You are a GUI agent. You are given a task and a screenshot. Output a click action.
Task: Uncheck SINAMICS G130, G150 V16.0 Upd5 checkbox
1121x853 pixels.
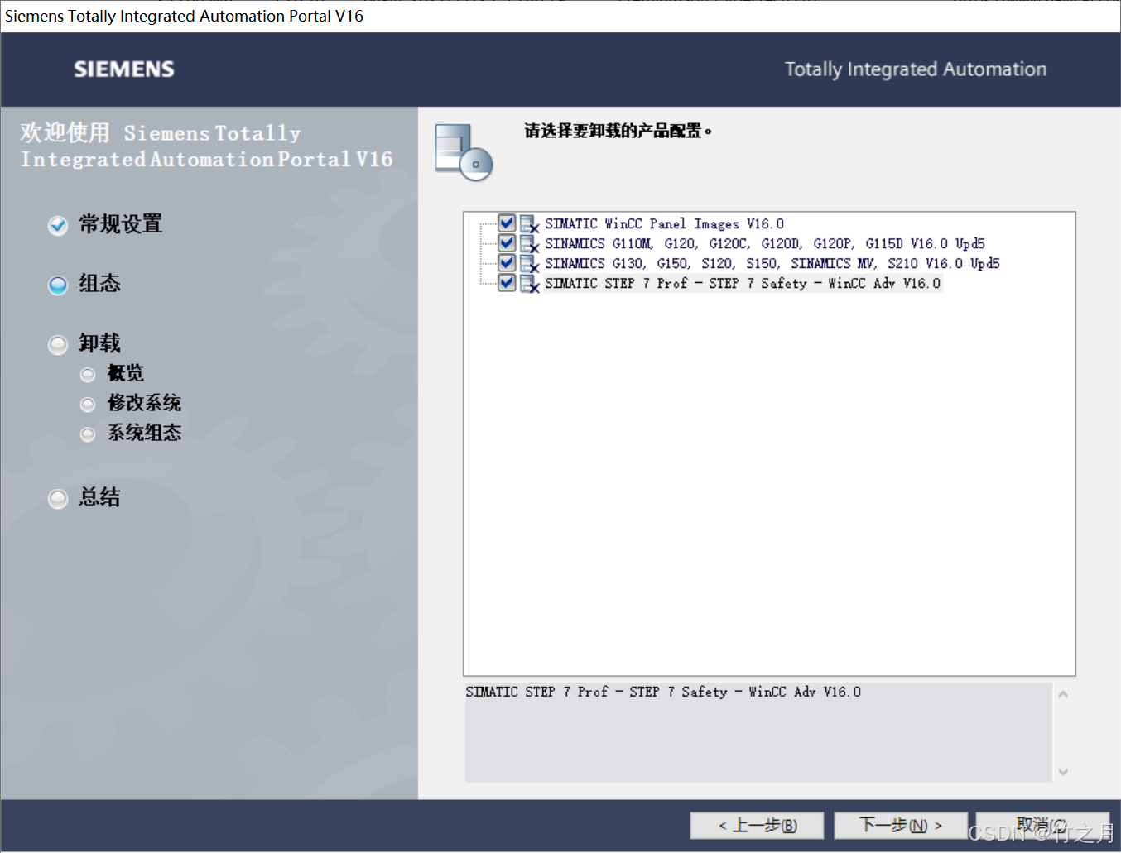[507, 262]
